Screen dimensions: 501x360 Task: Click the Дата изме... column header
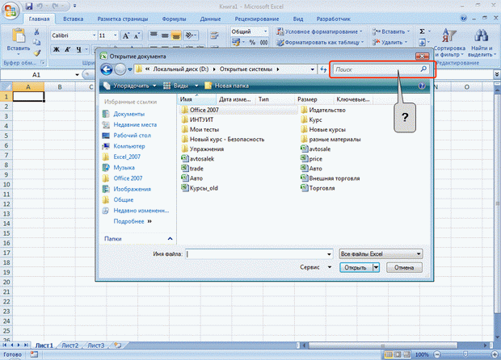[235, 99]
